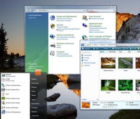Click the Security shield icon
Screen dimensions: 140x119
click(x=53, y=26)
